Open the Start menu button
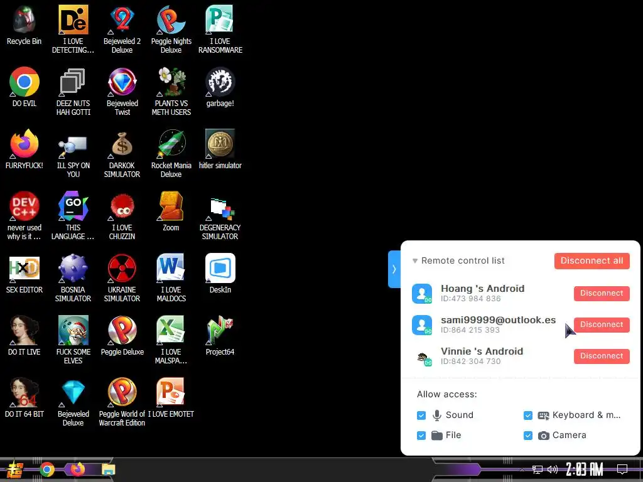The height and width of the screenshot is (482, 643). [14, 469]
